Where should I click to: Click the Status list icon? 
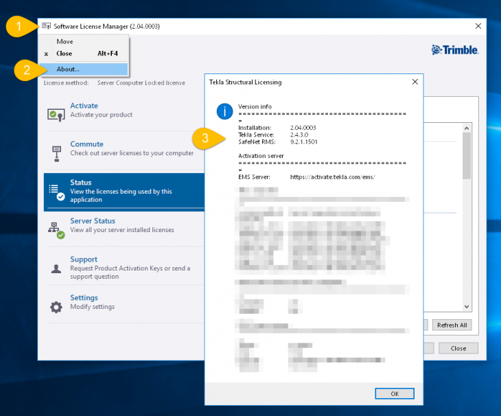(x=56, y=192)
